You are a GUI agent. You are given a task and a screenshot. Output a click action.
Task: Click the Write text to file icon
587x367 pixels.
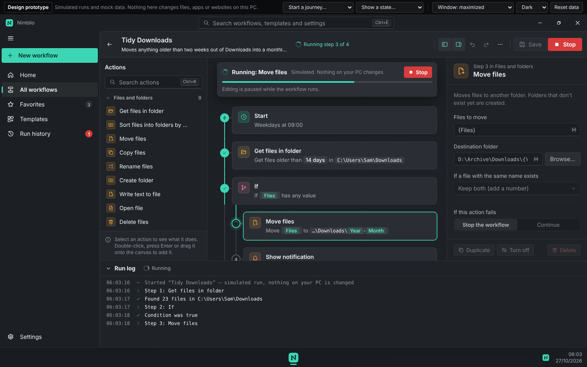click(x=111, y=194)
